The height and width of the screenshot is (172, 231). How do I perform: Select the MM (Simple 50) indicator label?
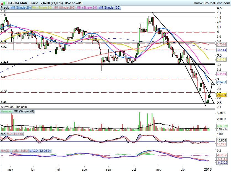(42, 8)
